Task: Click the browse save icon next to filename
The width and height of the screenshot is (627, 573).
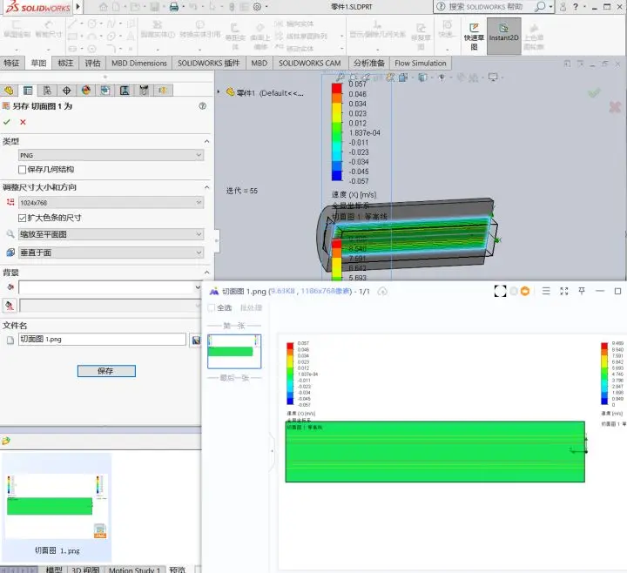Action: 196,340
